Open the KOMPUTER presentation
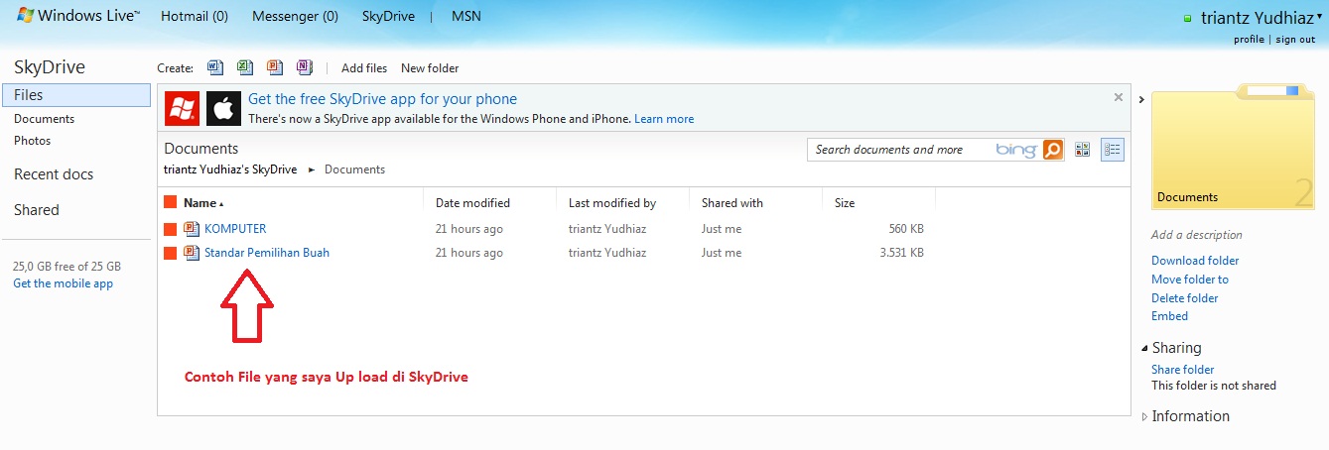 (235, 229)
